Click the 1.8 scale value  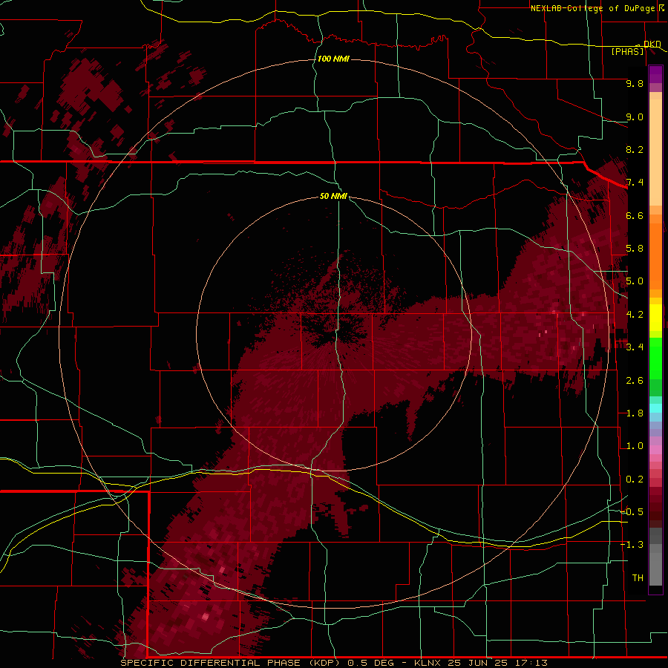click(x=635, y=413)
